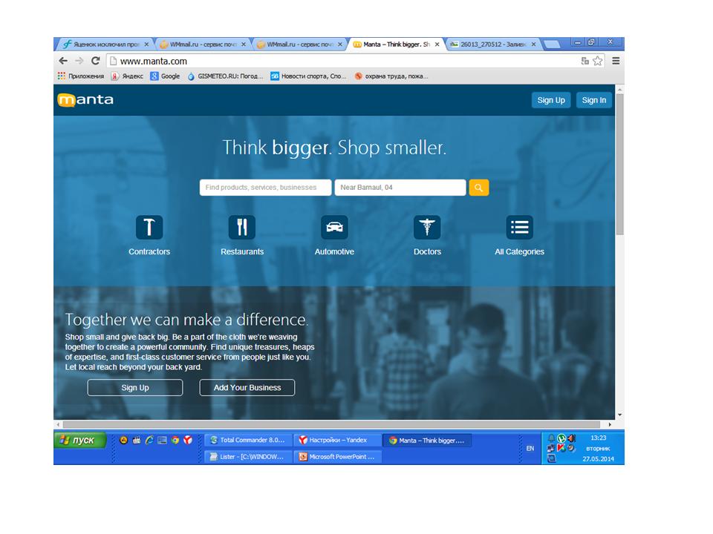Open the пуск Start button
Screen dimensions: 713x534
pyautogui.click(x=79, y=440)
